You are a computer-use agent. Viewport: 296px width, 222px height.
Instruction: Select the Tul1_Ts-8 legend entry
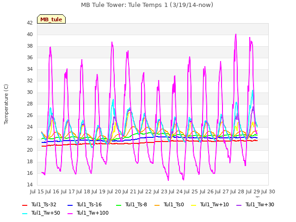[131, 204]
